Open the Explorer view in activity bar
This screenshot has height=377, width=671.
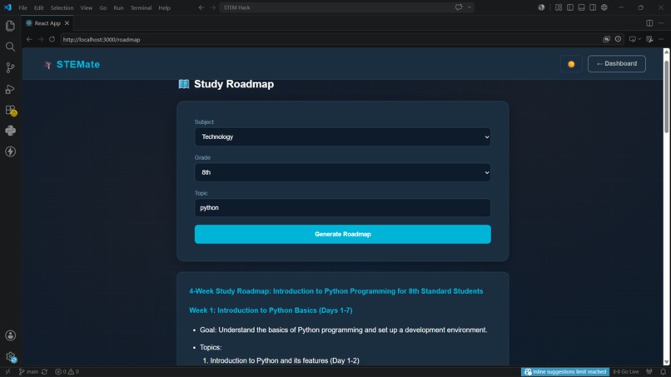pyautogui.click(x=10, y=26)
